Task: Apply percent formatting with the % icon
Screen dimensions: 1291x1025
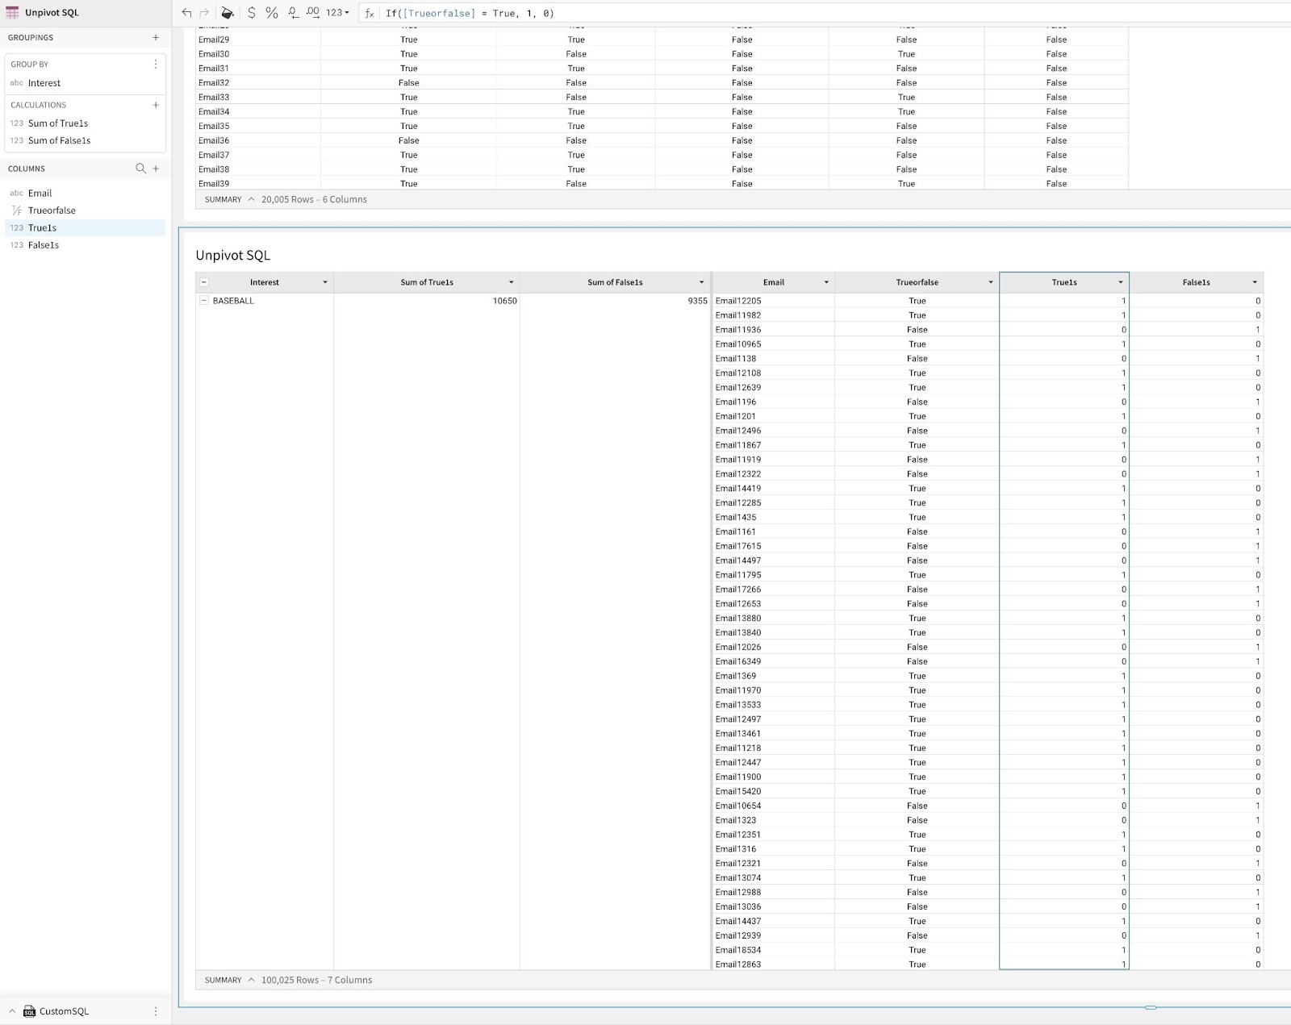Action: tap(270, 13)
